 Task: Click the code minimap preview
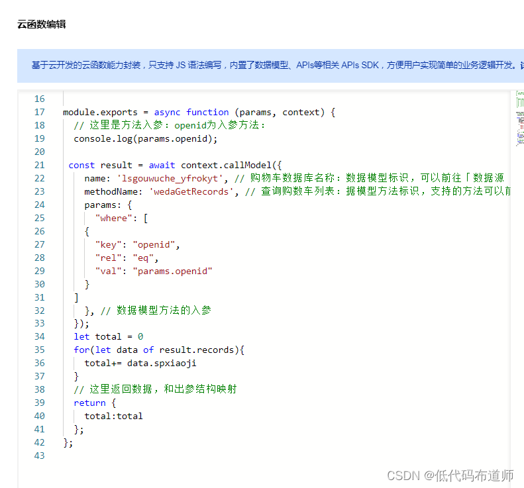click(x=519, y=119)
